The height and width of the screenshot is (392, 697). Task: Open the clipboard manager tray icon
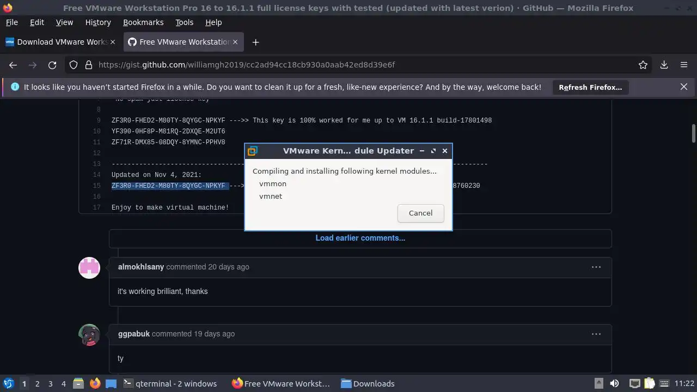[x=649, y=383]
